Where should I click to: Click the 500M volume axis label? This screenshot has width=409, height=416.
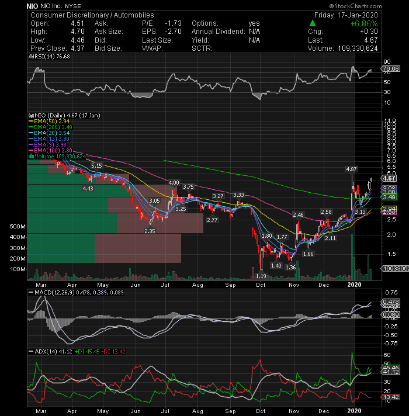[18, 227]
